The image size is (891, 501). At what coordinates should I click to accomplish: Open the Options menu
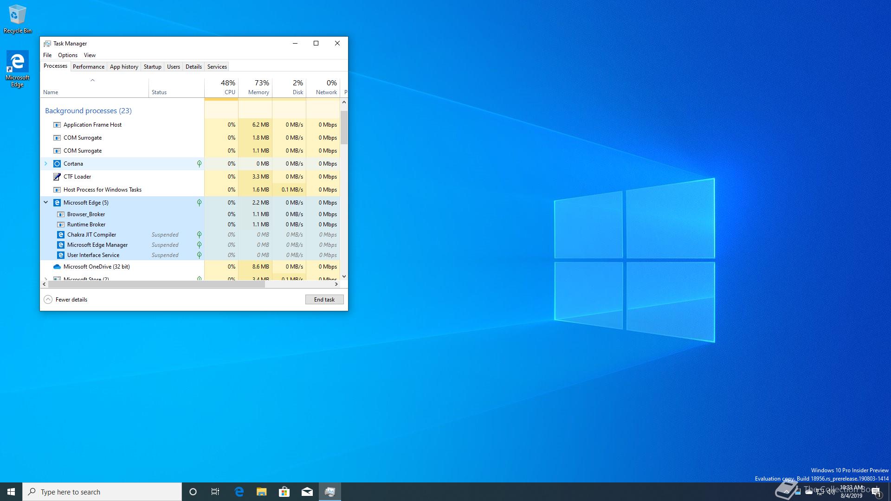pos(68,55)
